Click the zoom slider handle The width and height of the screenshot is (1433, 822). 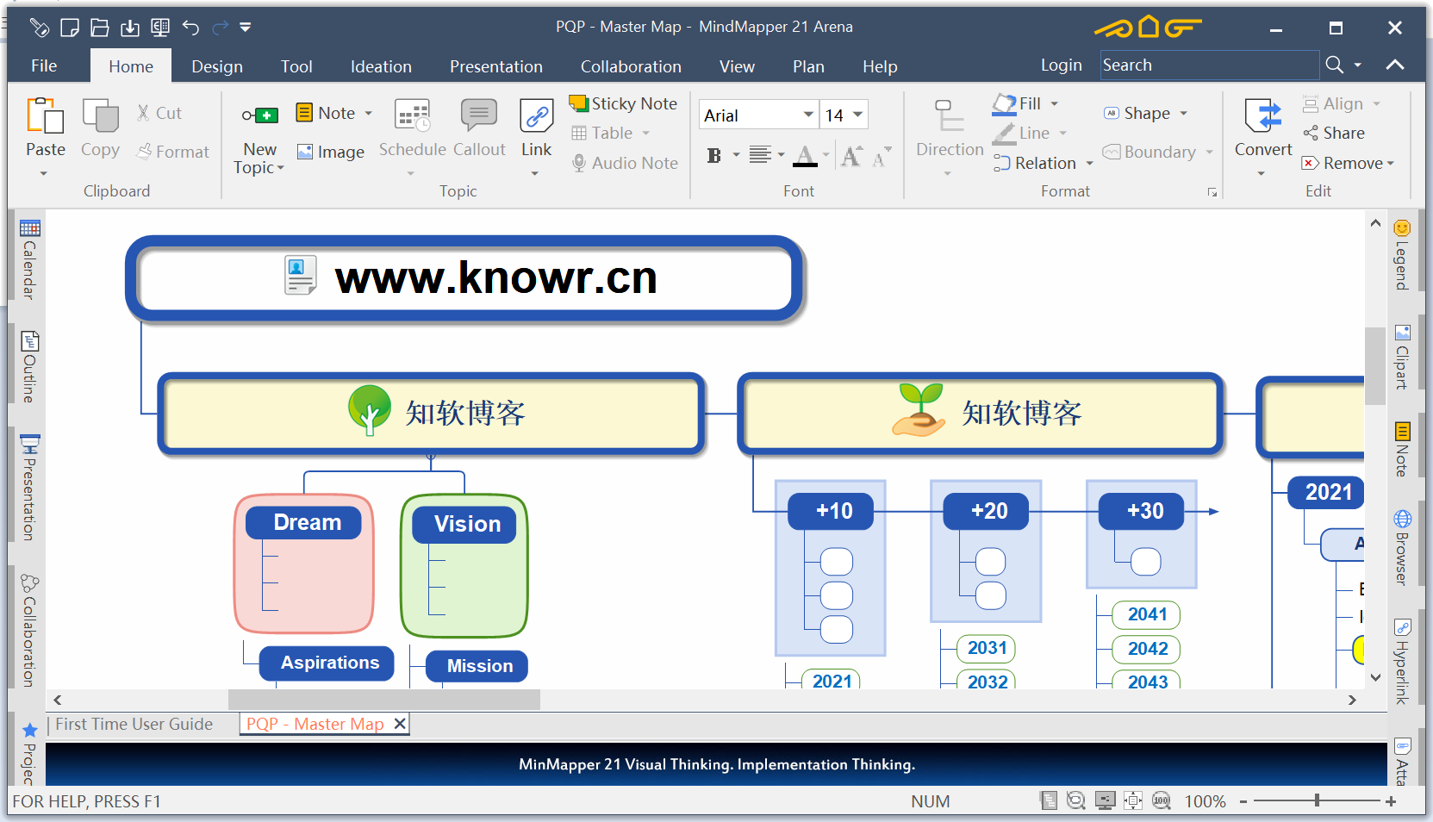point(1317,800)
